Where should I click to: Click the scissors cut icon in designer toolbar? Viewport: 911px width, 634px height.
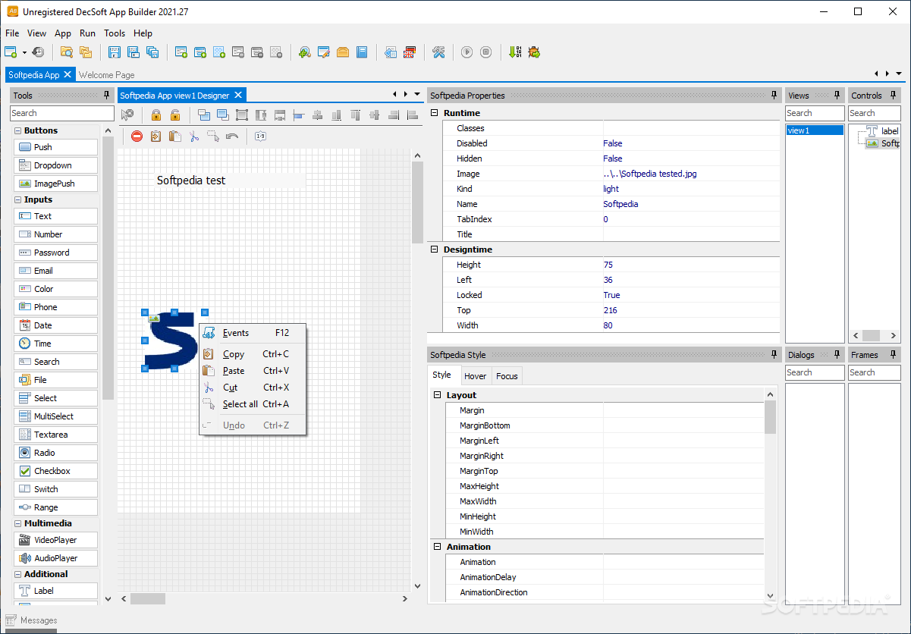coord(194,137)
